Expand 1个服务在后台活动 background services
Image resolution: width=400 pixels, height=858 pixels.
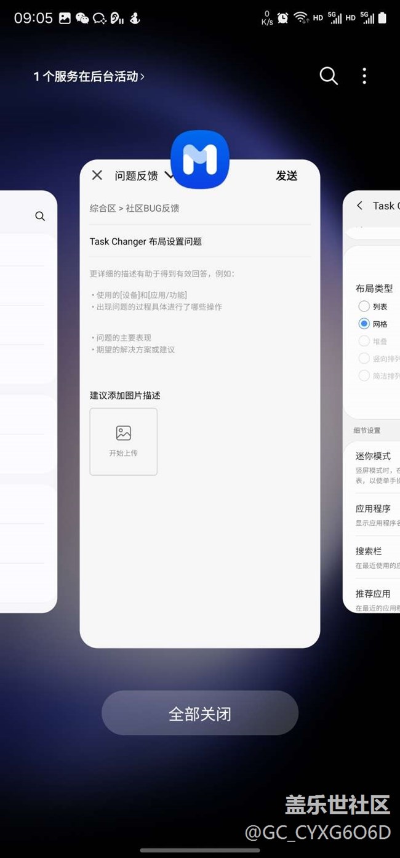click(89, 77)
